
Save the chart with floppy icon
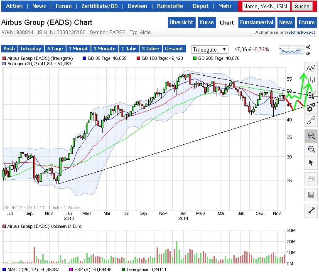(311, 195)
